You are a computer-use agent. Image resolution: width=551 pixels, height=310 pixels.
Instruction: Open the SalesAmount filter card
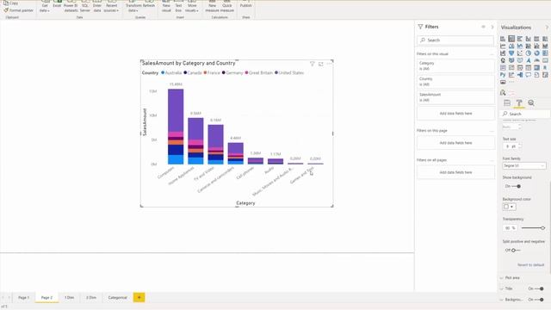pyautogui.click(x=455, y=97)
